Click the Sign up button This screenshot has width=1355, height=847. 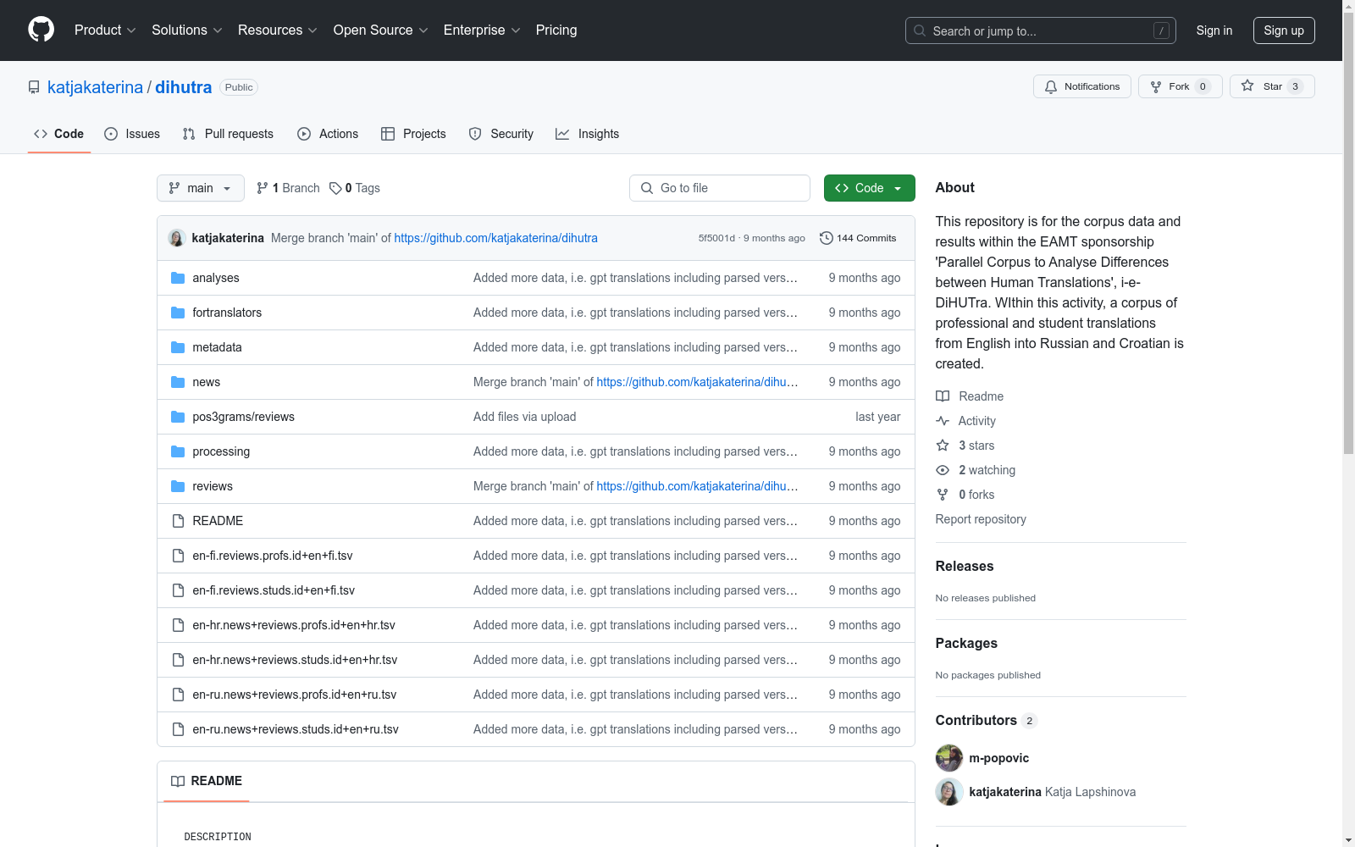pos(1284,30)
